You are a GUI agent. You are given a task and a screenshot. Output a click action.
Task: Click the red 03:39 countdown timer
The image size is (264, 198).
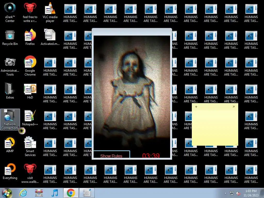tap(151, 155)
